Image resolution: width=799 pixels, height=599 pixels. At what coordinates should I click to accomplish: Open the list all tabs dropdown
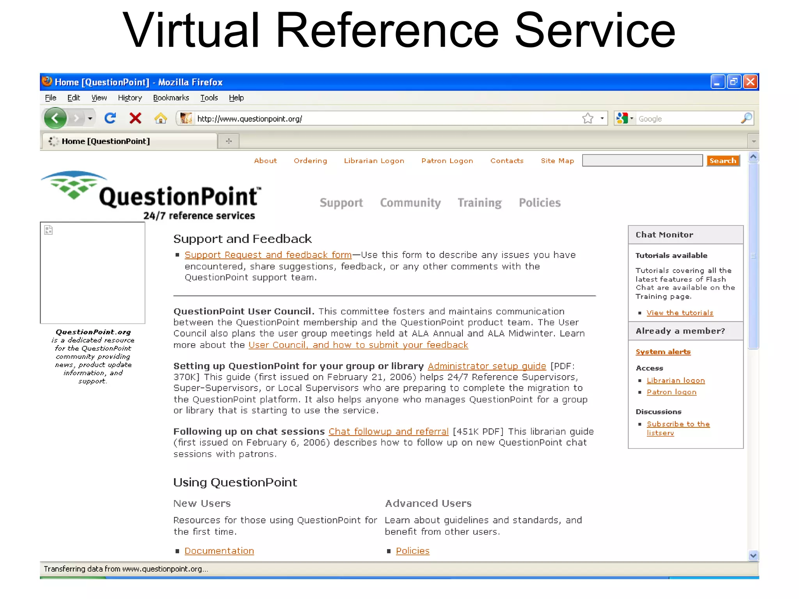point(753,141)
